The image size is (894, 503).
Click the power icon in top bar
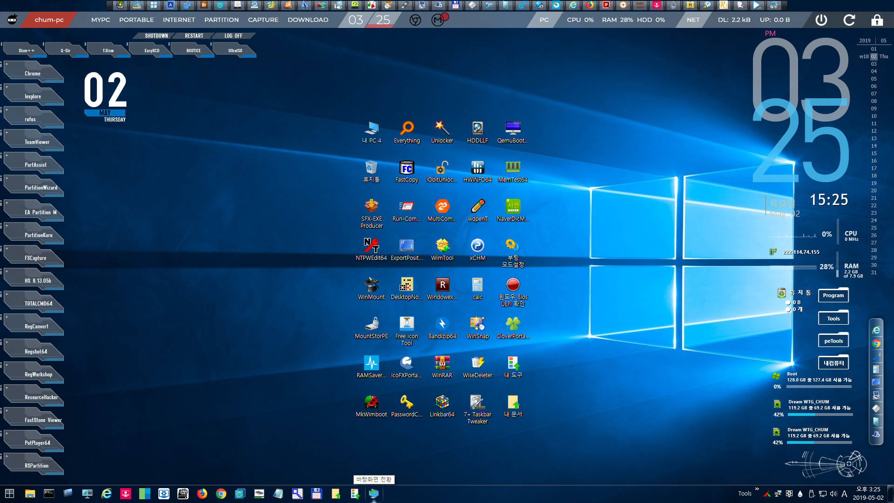821,20
